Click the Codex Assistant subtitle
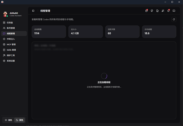 (x=16, y=16)
